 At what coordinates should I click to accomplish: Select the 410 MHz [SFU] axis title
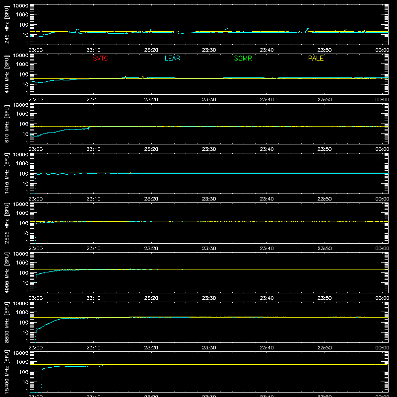click(x=6, y=74)
